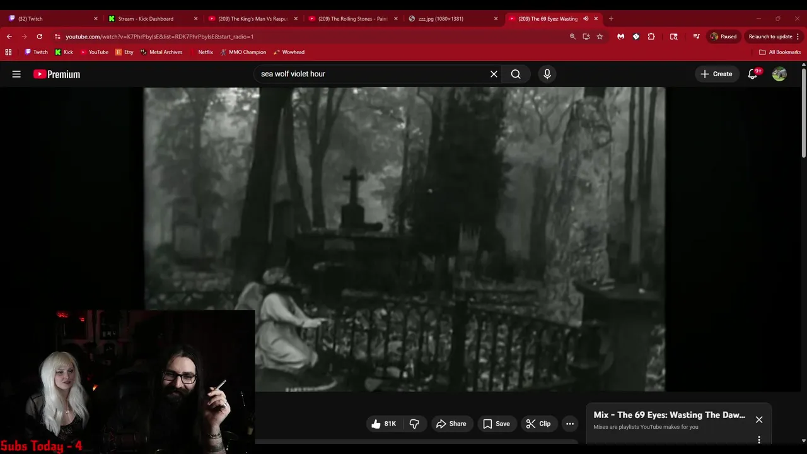Create a Clip of the video

tap(538, 424)
